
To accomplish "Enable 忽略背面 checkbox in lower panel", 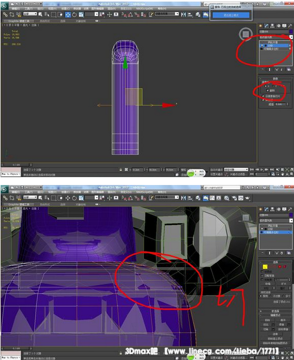I will pyautogui.click(x=262, y=275).
